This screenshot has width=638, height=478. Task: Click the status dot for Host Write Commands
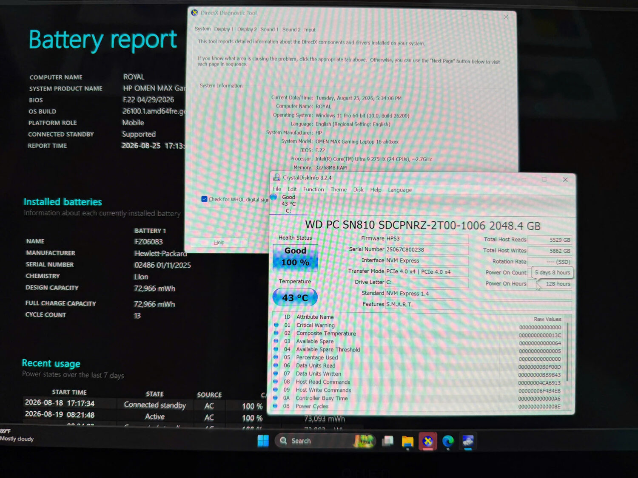pos(275,390)
